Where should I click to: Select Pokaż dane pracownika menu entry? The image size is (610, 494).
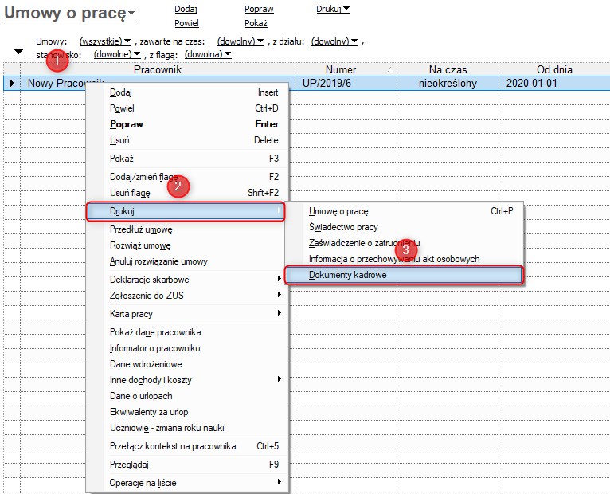pos(154,332)
